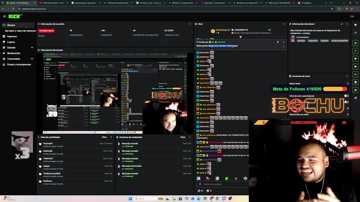Expand the Comunidad sidebar section

pyautogui.click(x=32, y=59)
